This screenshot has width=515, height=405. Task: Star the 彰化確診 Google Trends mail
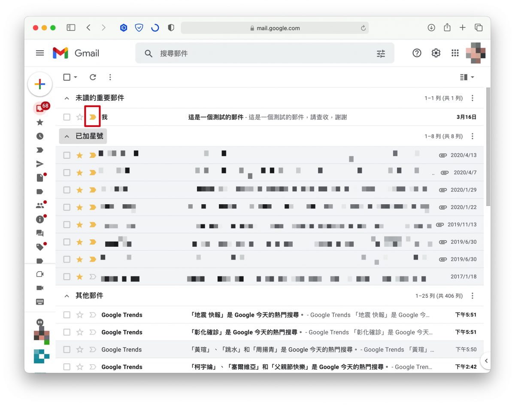pyautogui.click(x=79, y=332)
